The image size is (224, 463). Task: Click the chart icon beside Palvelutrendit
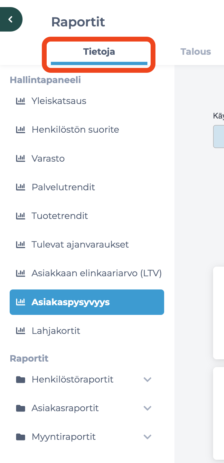tap(21, 187)
